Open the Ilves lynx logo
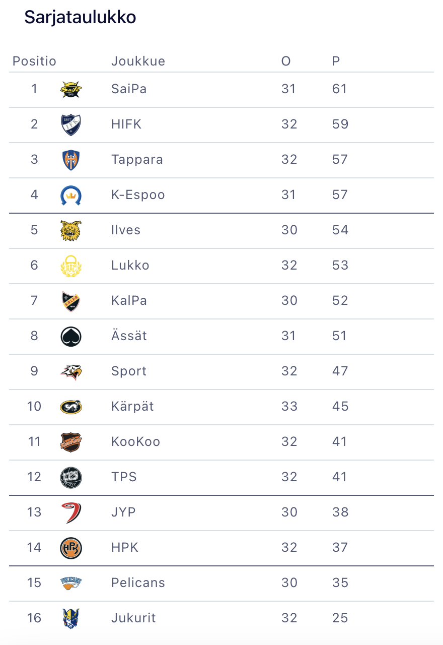 pyautogui.click(x=70, y=231)
